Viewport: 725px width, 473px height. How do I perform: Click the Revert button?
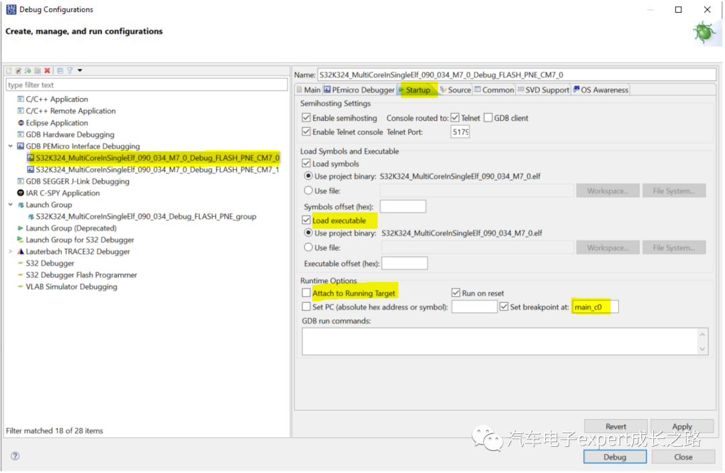coord(616,426)
